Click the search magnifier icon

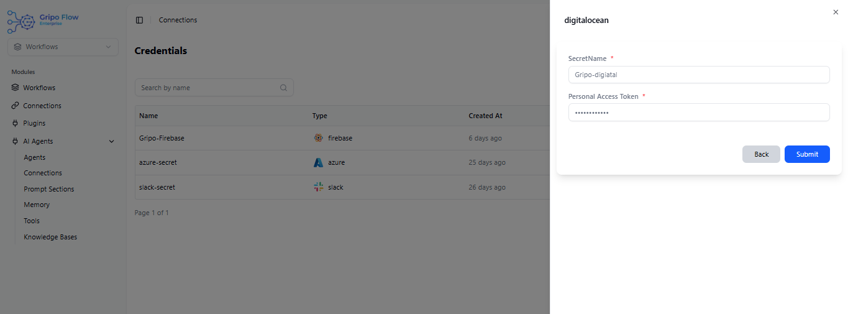[x=283, y=88]
